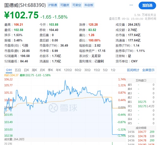Show the 月K candlestick tab
The width and height of the screenshot is (158, 145).
click(x=42, y=70)
